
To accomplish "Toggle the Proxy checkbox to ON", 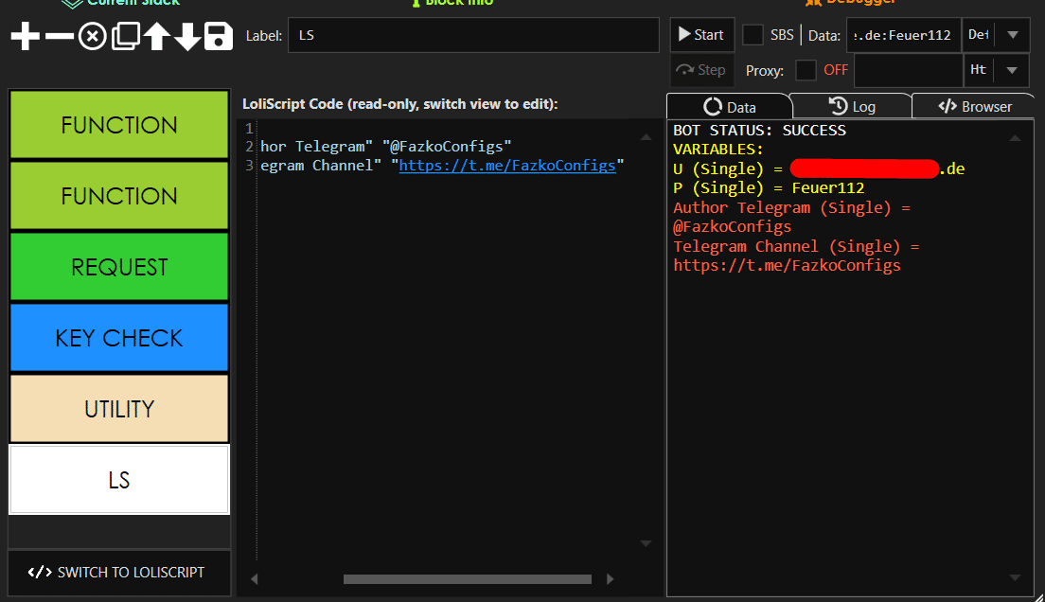I will pyautogui.click(x=806, y=70).
